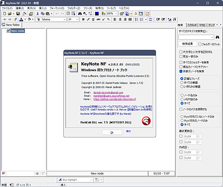The width and height of the screenshot is (223, 187).
Task: Switch to the スクラッチ tab
Action: [x=192, y=25]
